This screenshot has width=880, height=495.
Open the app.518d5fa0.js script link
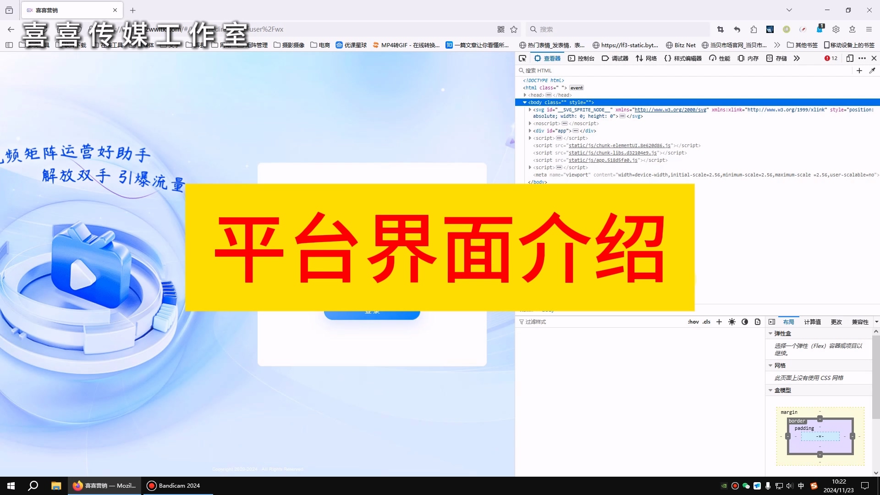coord(603,160)
